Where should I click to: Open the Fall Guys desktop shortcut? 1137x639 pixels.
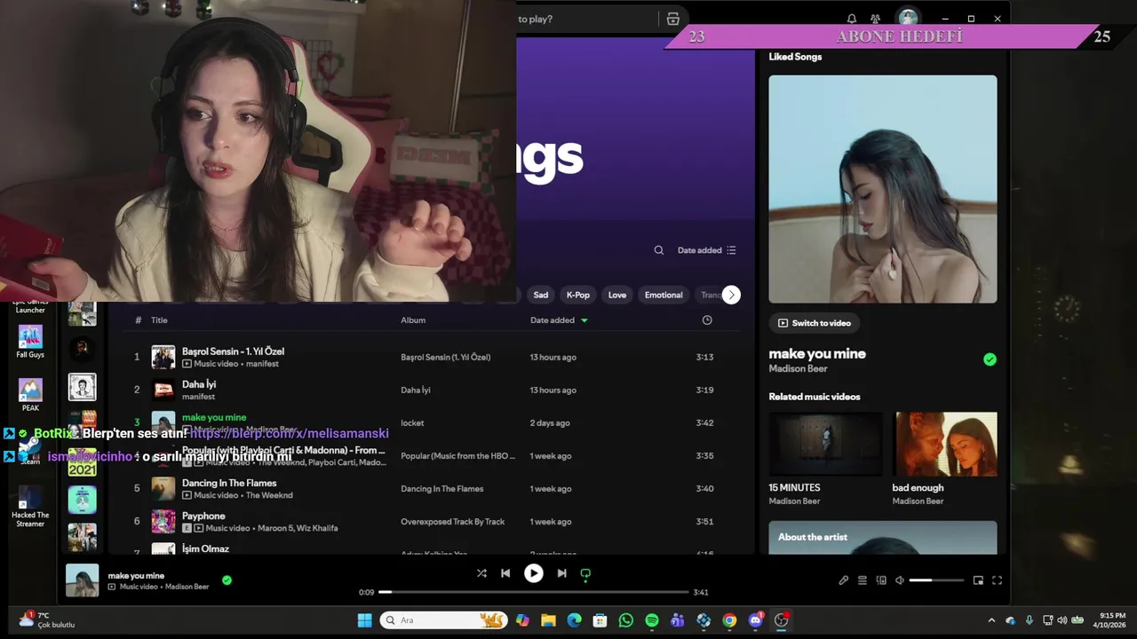point(30,342)
